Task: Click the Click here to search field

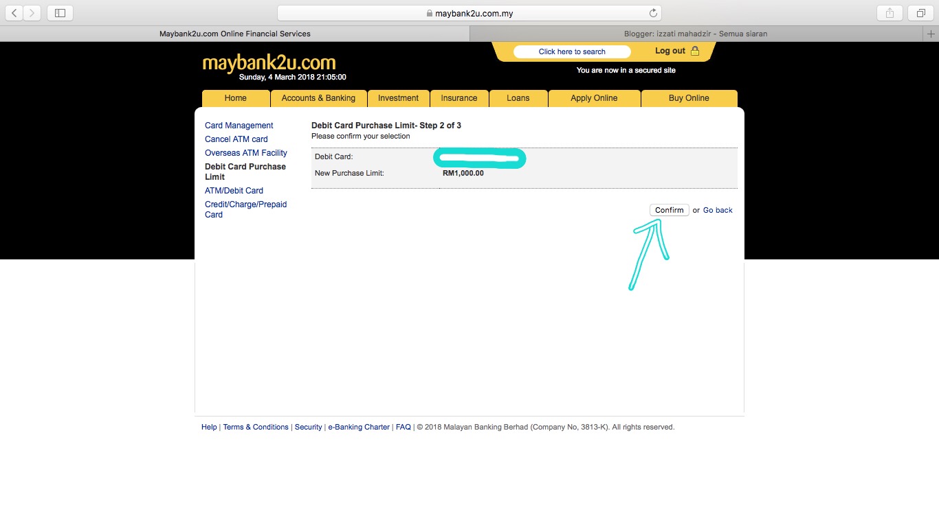Action: (571, 51)
